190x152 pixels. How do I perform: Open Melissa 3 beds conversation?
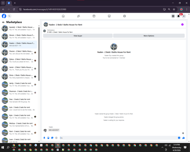tap(19, 125)
